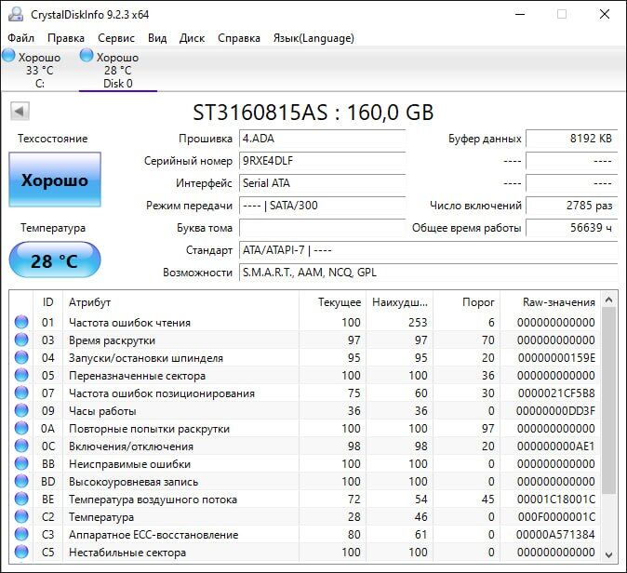This screenshot has width=627, height=573.
Task: Click status orb beside Часы работы attribute
Action: coord(21,411)
